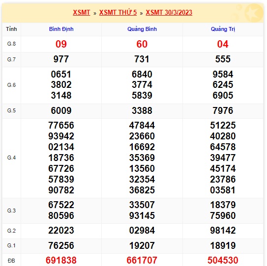267x266 pixels.
Task: Open the Quảng Bình province link
Action: [x=142, y=29]
